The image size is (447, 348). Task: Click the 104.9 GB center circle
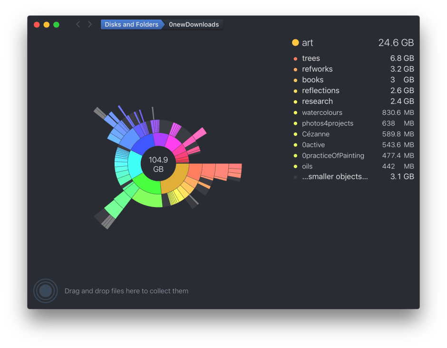tap(158, 164)
